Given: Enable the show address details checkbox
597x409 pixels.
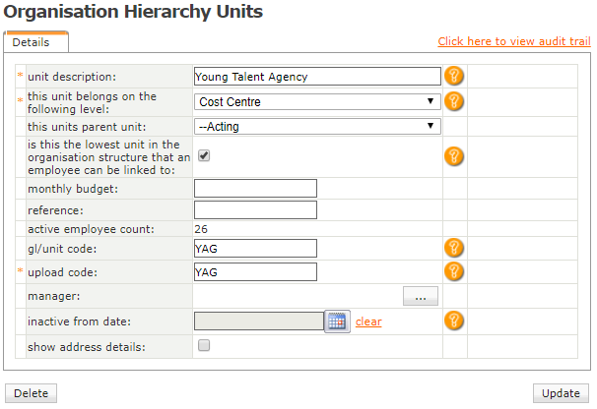Looking at the screenshot, I should pos(204,345).
